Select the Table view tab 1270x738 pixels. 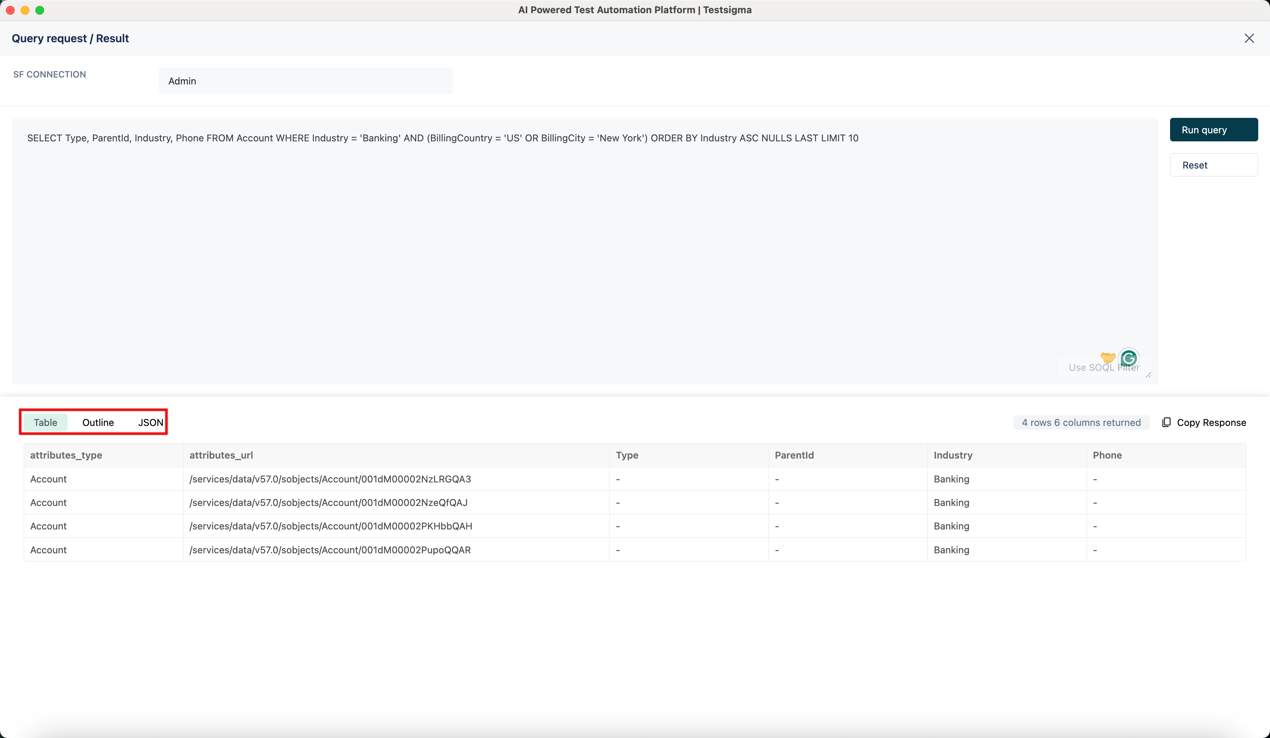[x=45, y=422]
